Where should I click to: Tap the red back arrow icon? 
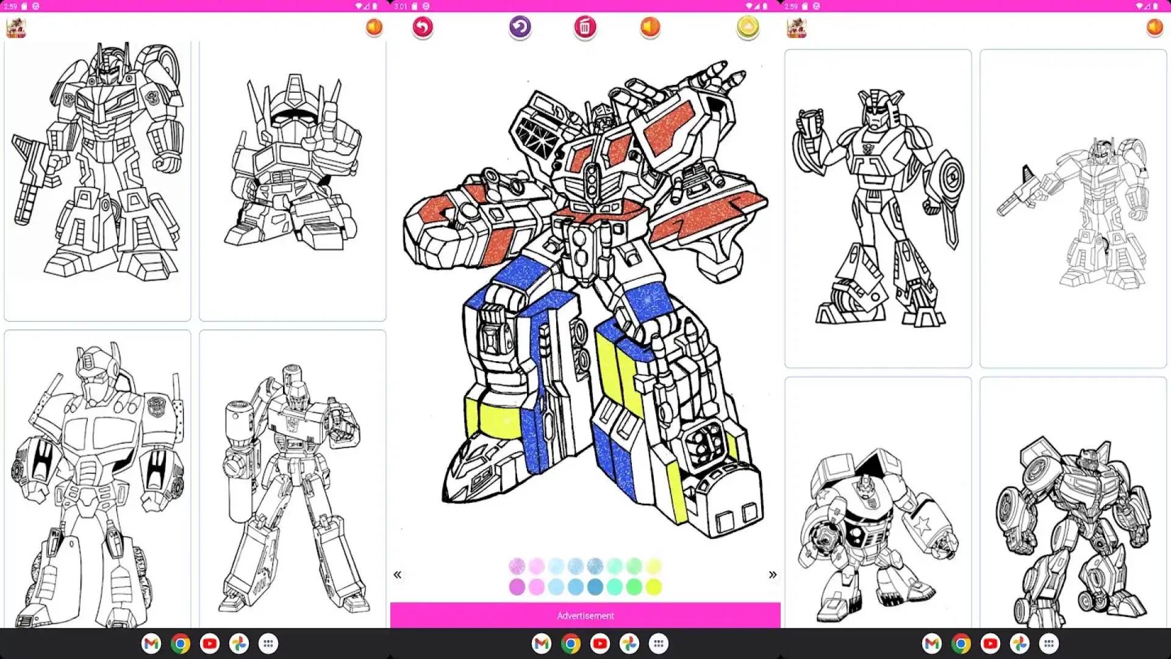click(423, 27)
